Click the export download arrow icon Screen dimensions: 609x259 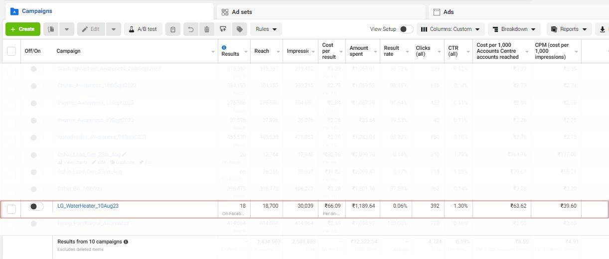603,29
